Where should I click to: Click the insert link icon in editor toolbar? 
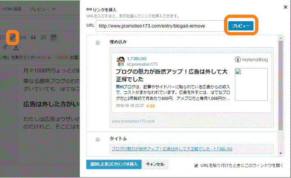(x=13, y=37)
